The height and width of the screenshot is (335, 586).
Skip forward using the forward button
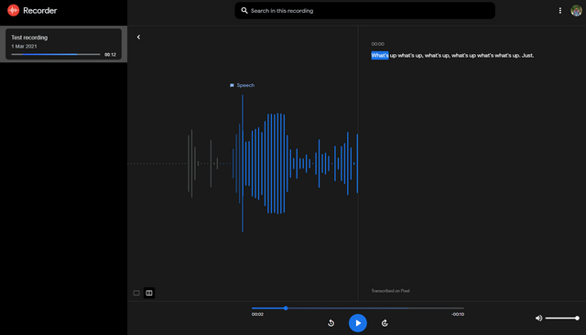coord(385,323)
